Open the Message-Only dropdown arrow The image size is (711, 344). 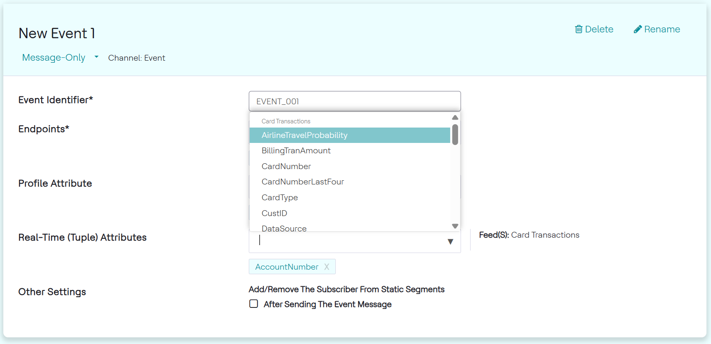coord(97,57)
